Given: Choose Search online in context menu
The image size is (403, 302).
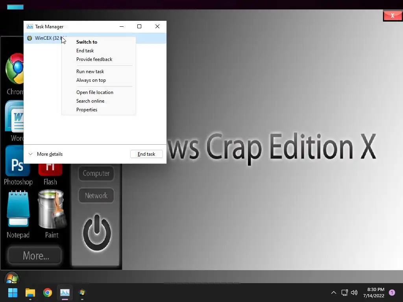Looking at the screenshot, I should 99,101.
